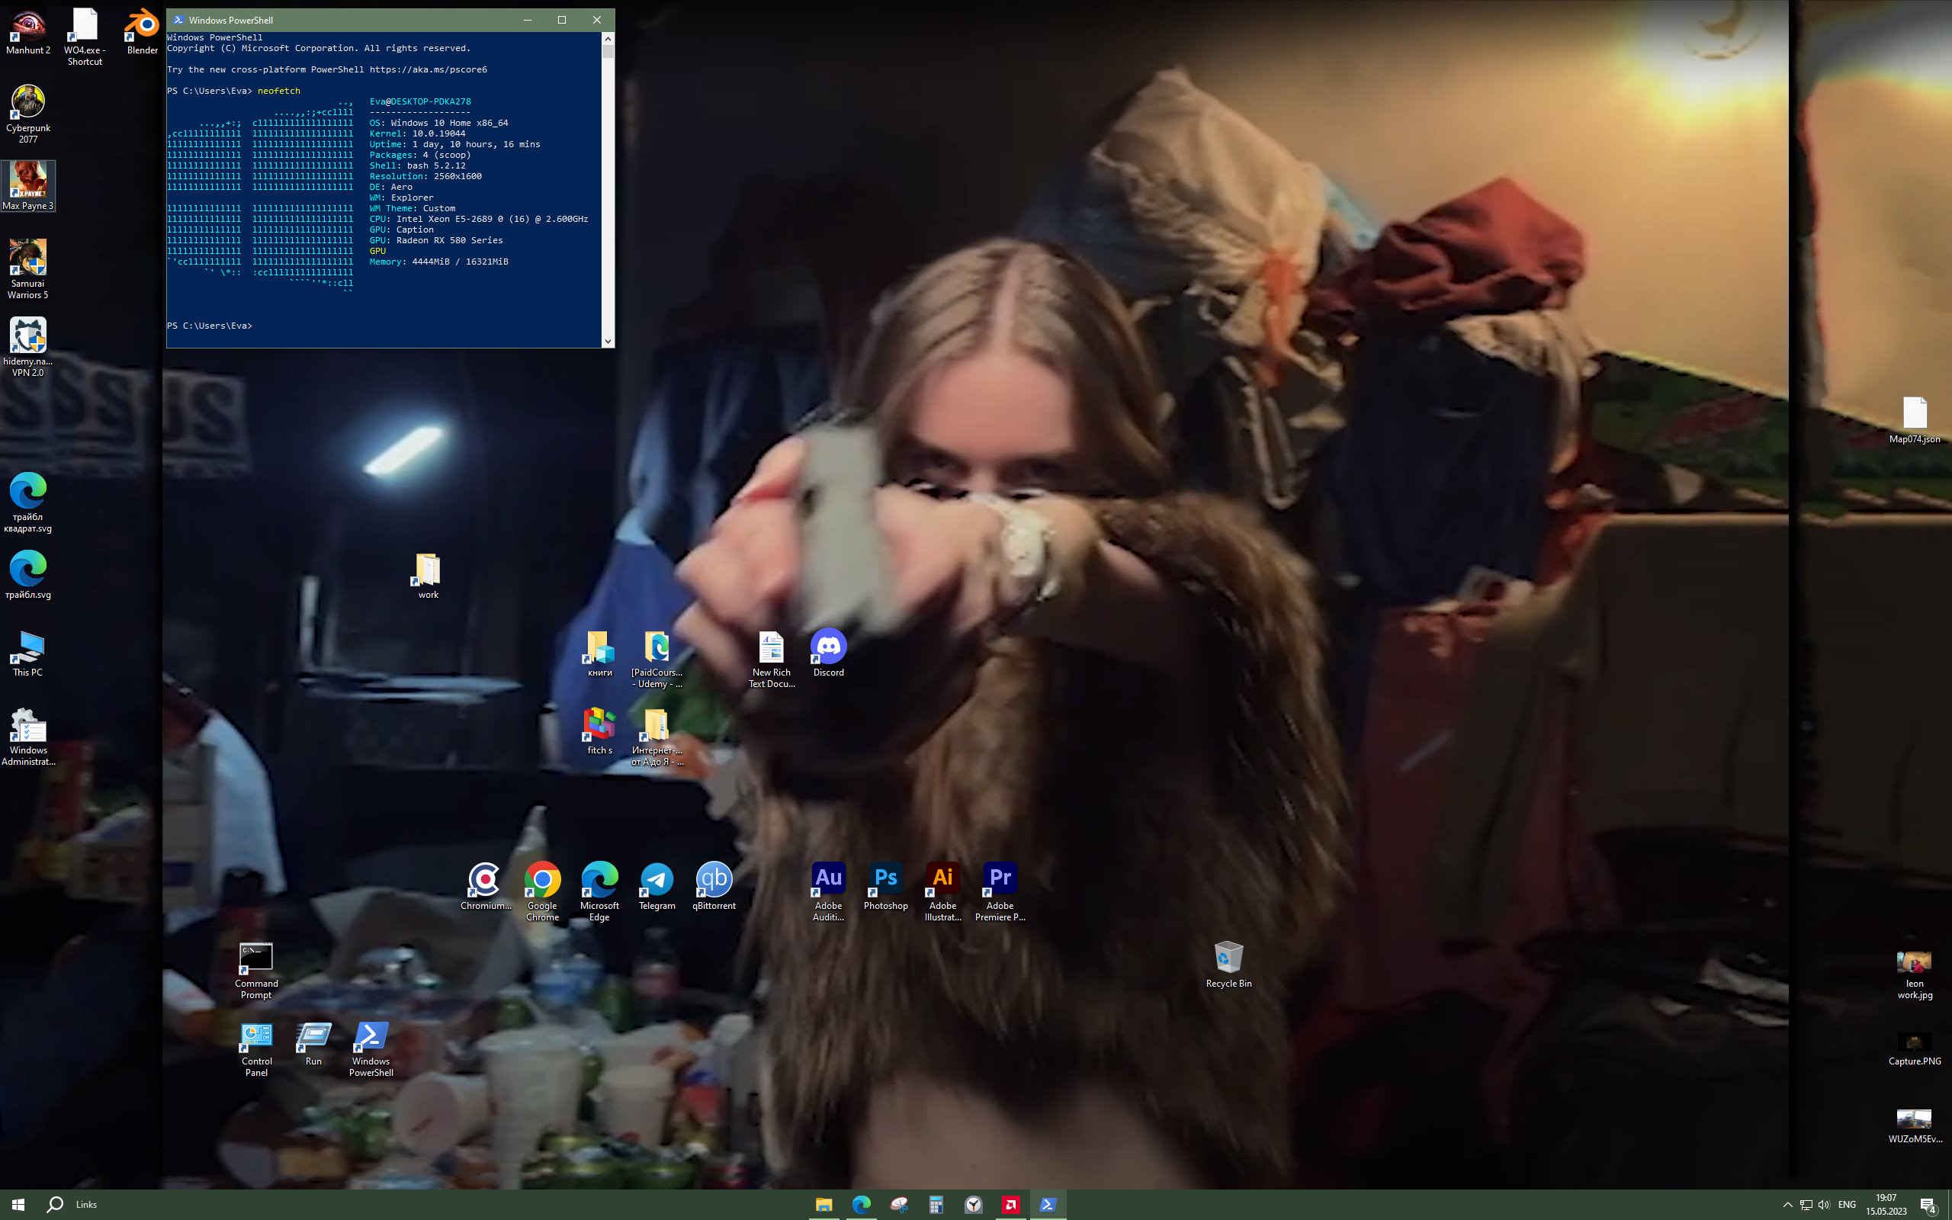
Task: Launch Telegram from the desktop
Action: point(657,886)
